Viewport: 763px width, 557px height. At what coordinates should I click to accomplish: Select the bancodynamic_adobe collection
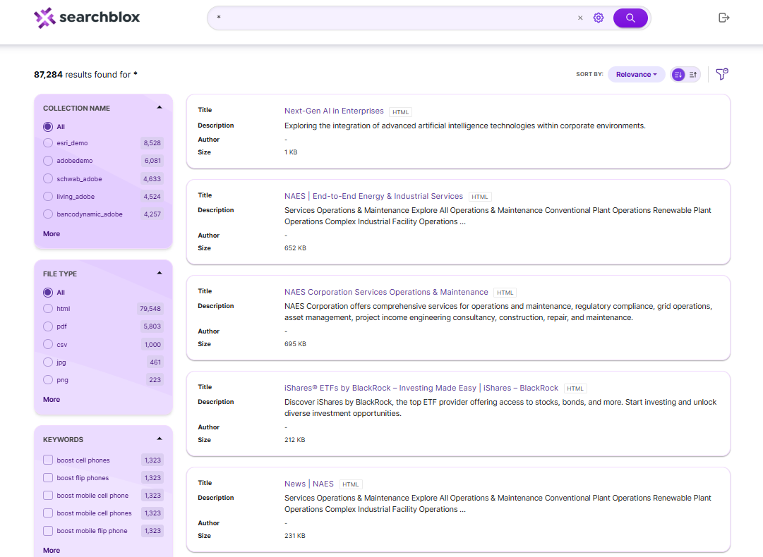click(48, 214)
